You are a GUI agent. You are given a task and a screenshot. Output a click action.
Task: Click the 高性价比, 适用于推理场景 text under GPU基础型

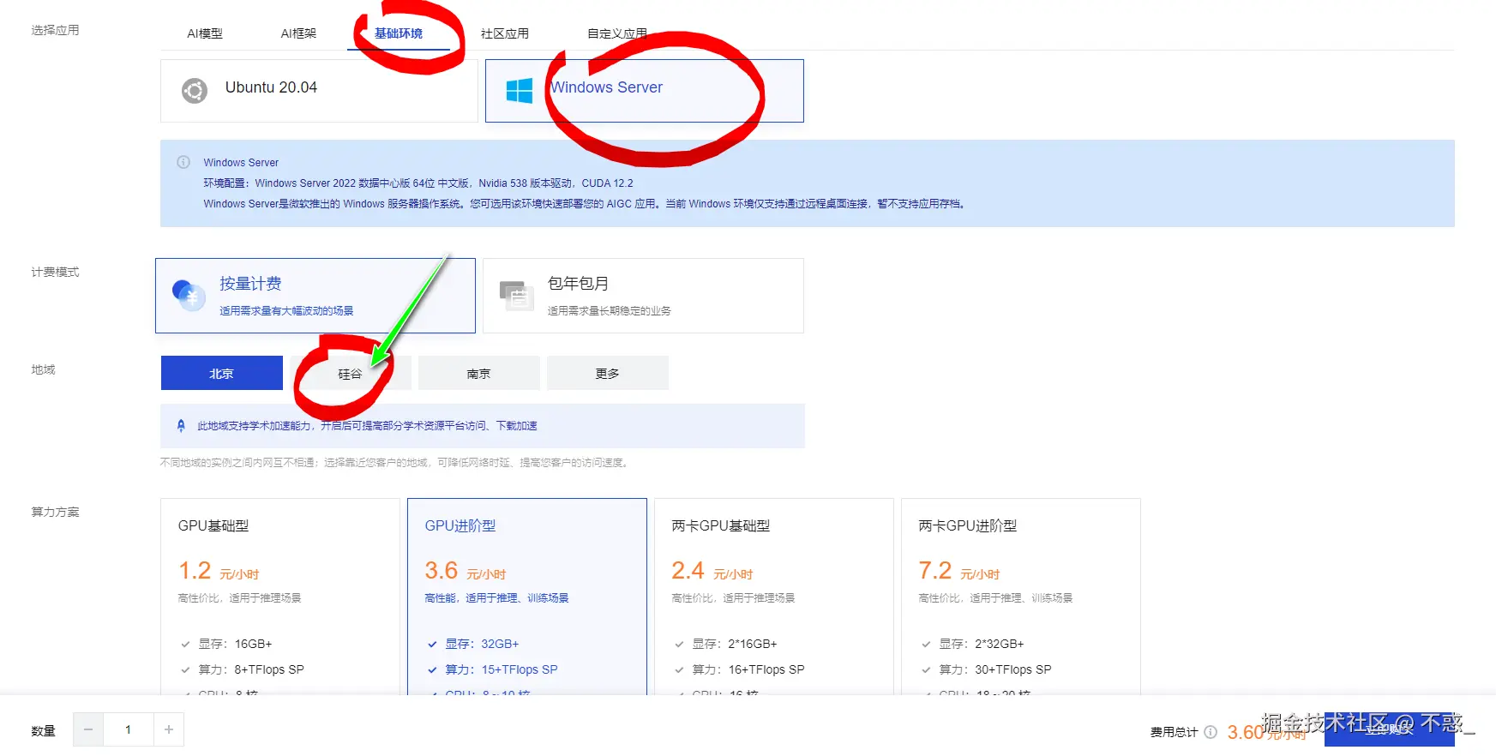(x=240, y=598)
